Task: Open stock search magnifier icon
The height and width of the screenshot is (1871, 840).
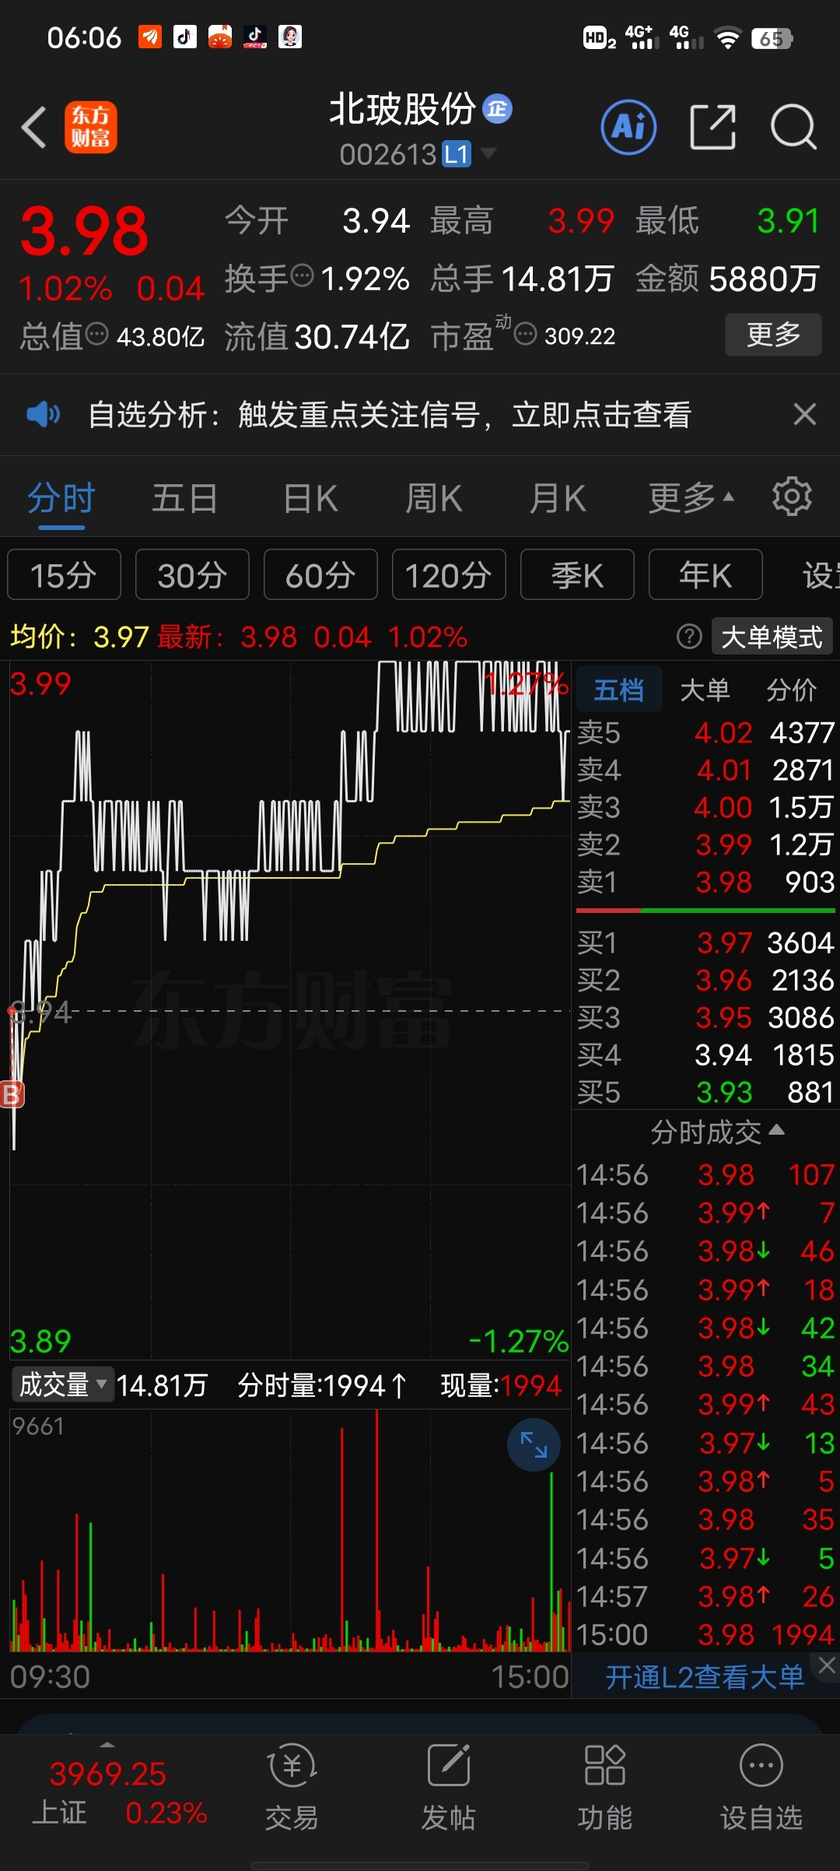Action: click(793, 127)
